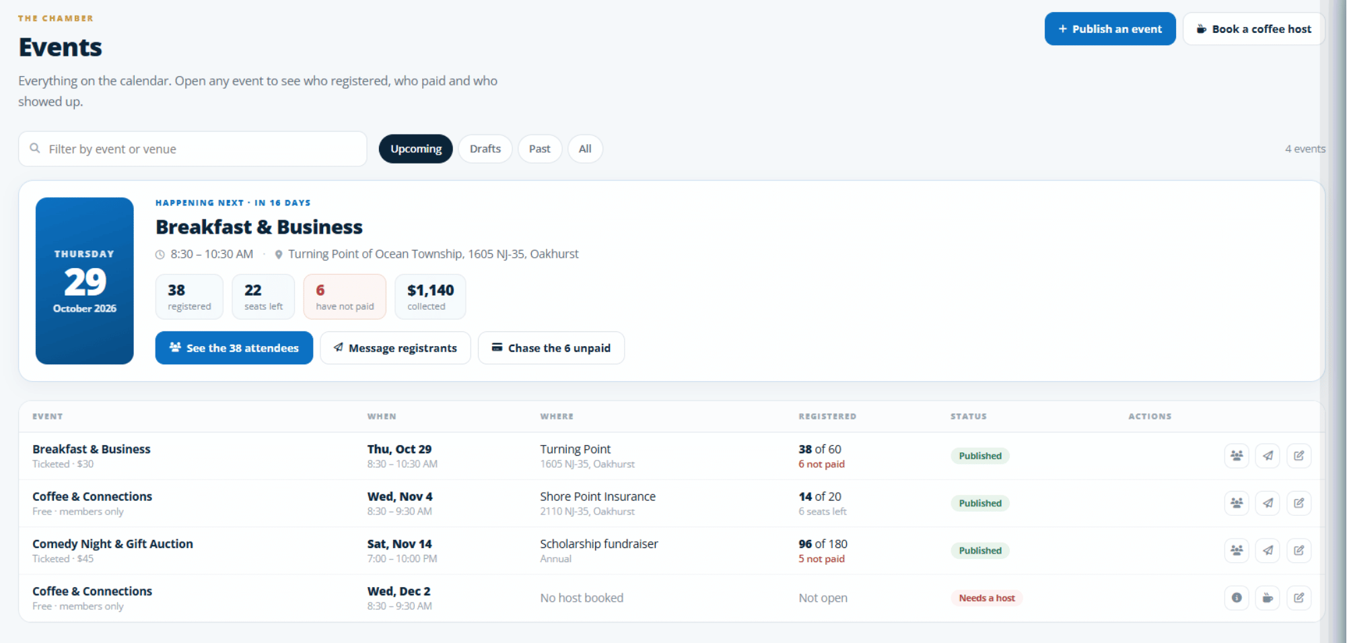1347x643 pixels.
Task: Focus the Filter by event or venue field
Action: click(x=193, y=149)
